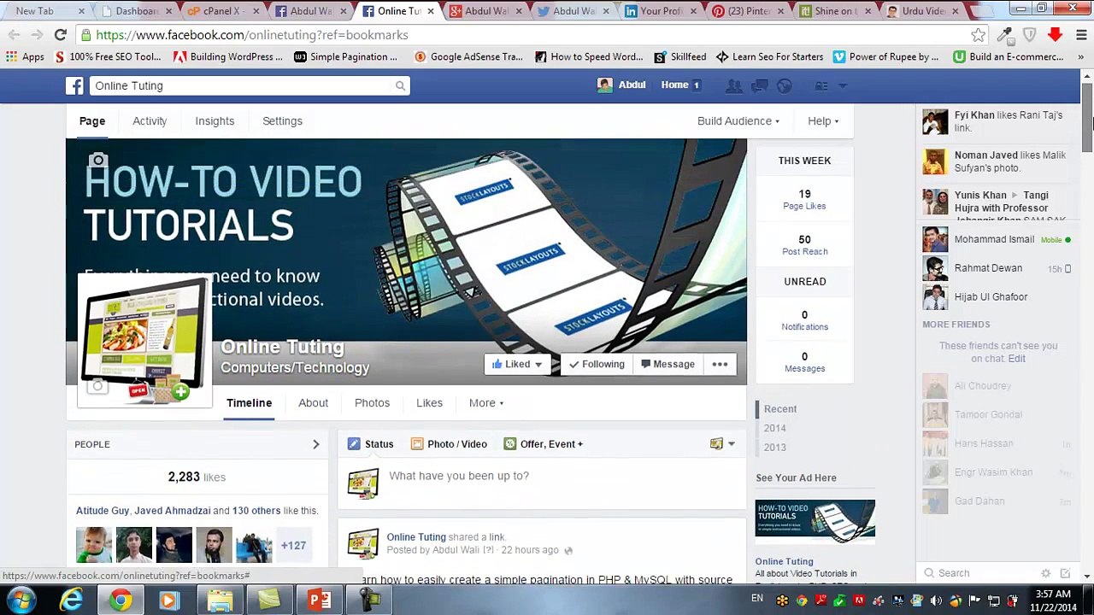Select Offer, Event + composer option
Screen dimensions: 1094x615
click(x=544, y=444)
